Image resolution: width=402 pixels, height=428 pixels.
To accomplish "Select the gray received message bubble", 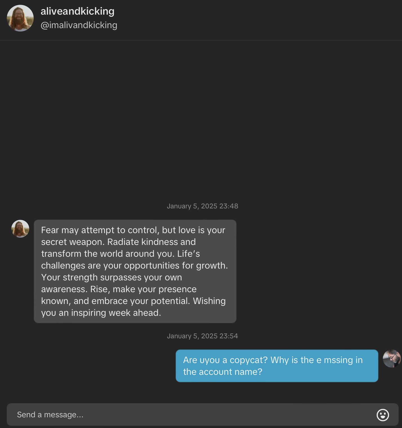I will click(x=135, y=271).
